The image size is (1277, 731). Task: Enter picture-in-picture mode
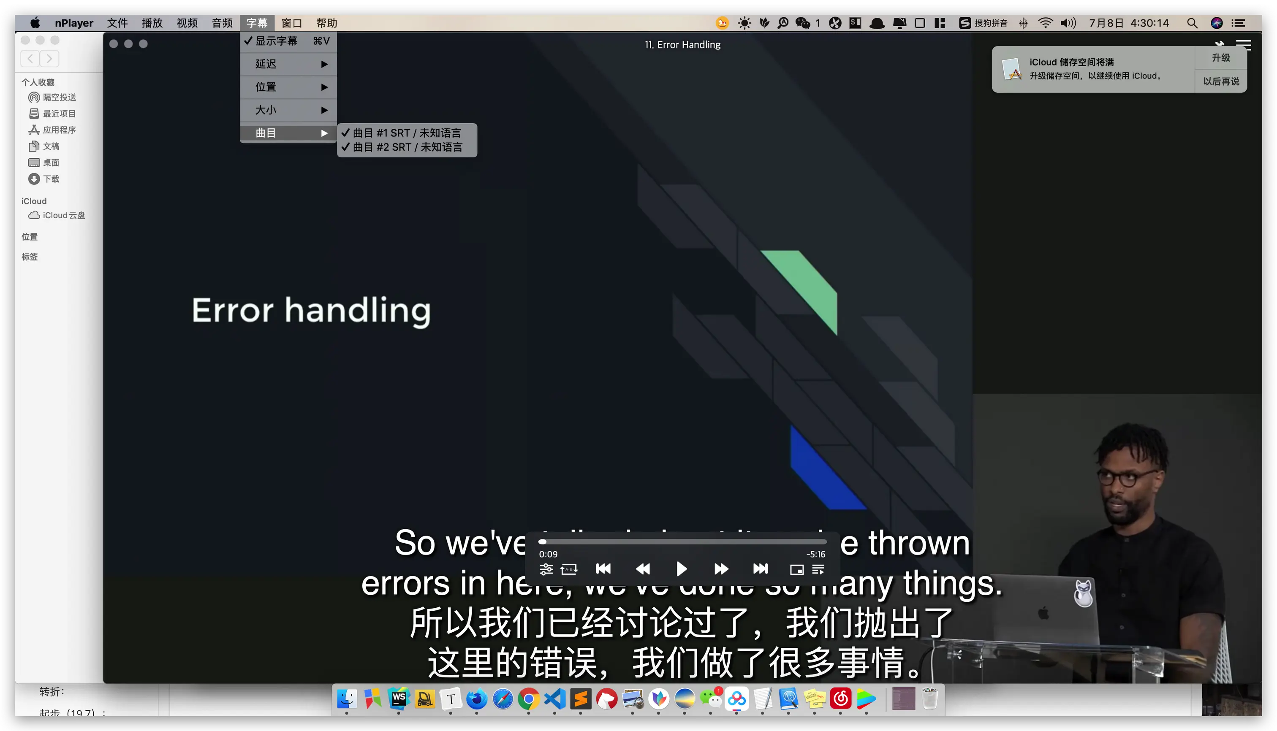pos(796,569)
